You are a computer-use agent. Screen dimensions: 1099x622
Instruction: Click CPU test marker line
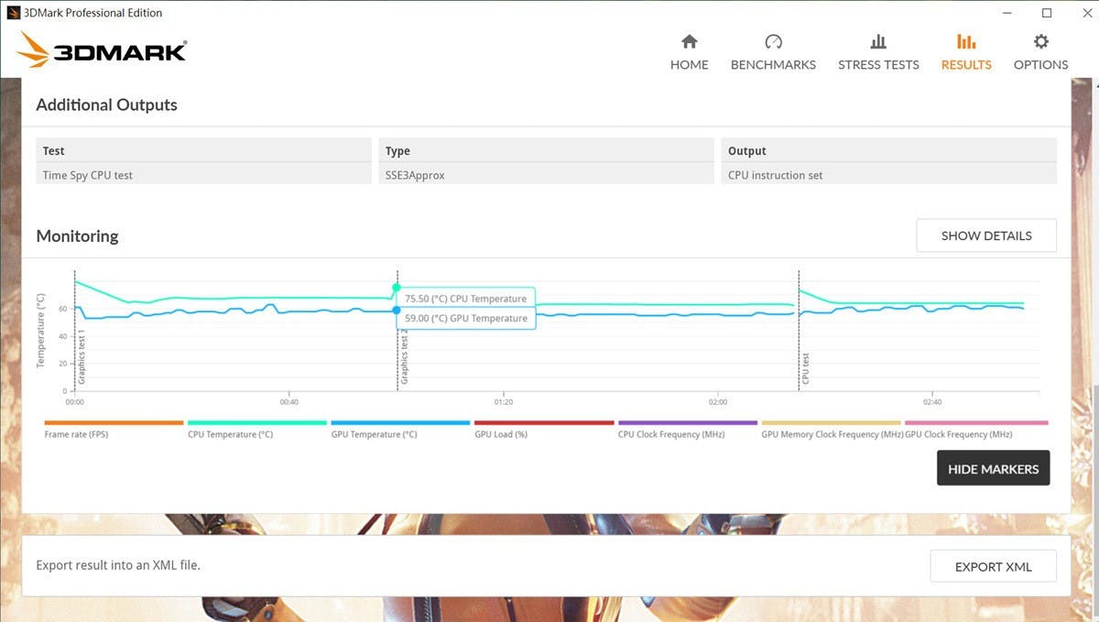pyautogui.click(x=799, y=330)
